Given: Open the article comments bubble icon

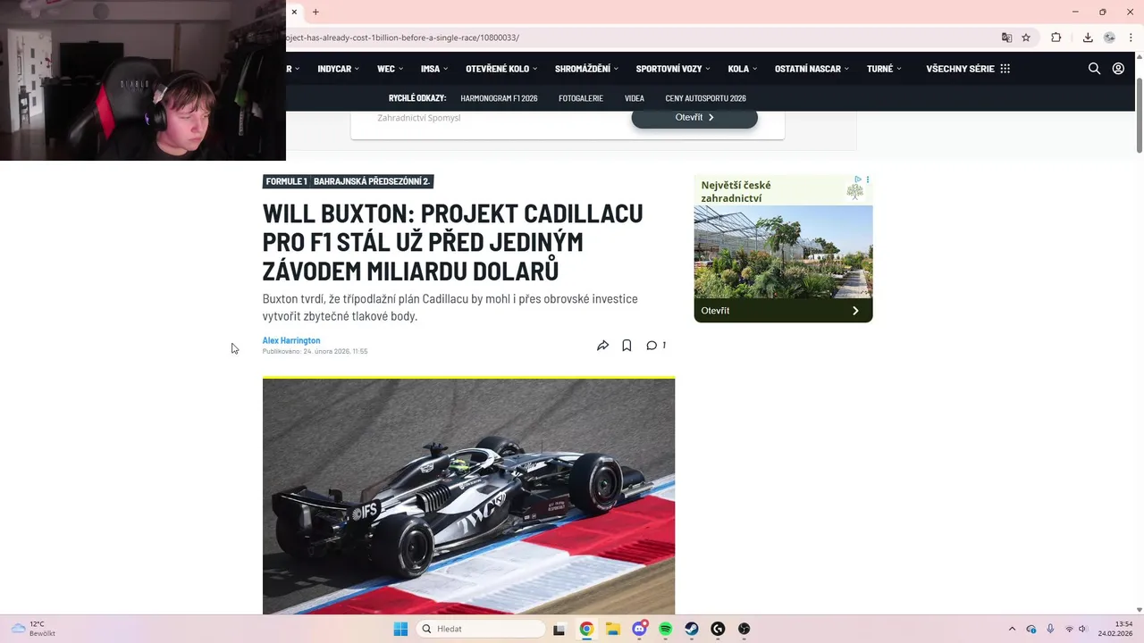Looking at the screenshot, I should pos(652,346).
